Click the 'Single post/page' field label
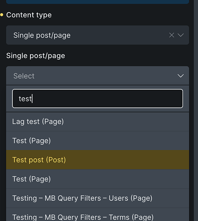Viewport: 198px width, 221px height. pyautogui.click(x=36, y=56)
